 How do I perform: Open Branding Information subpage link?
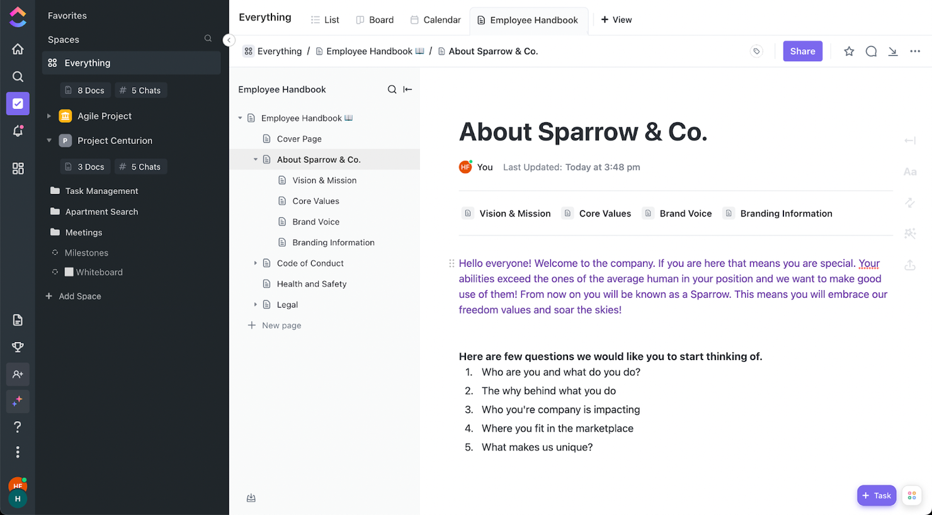click(778, 213)
